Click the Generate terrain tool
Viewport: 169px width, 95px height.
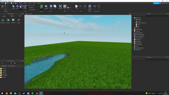click(x=3, y=21)
